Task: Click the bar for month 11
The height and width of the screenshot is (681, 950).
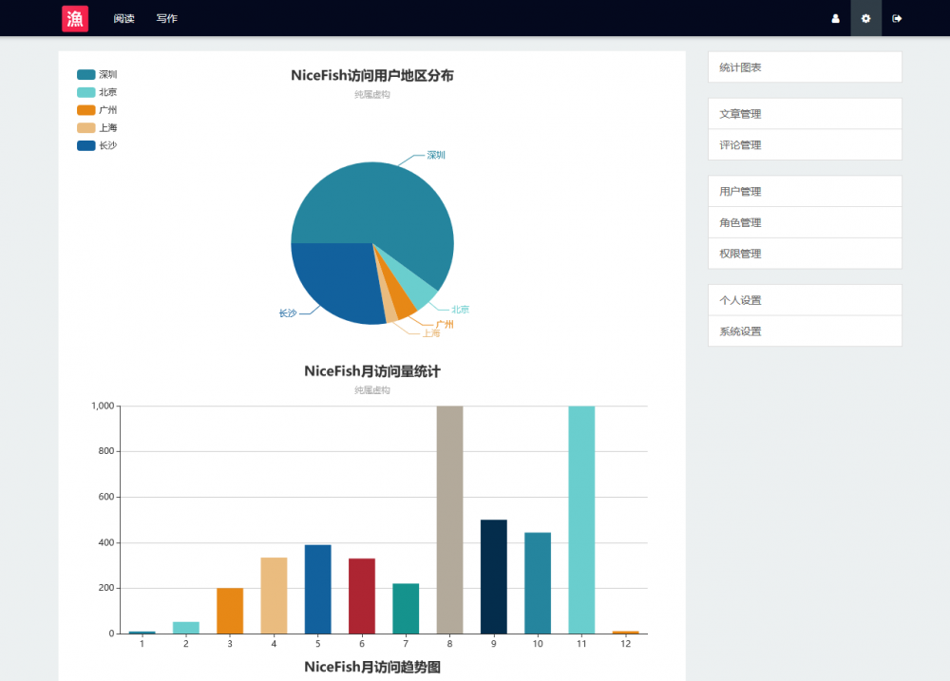Action: click(581, 518)
